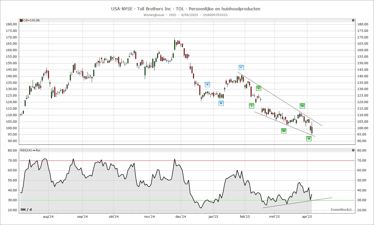Select the RSI(14) indicator label
This screenshot has height=225, width=374.
[26, 150]
